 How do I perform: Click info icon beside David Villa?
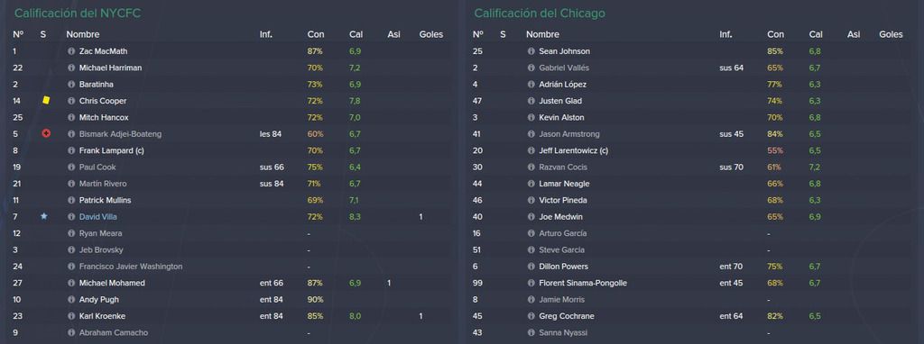(71, 216)
